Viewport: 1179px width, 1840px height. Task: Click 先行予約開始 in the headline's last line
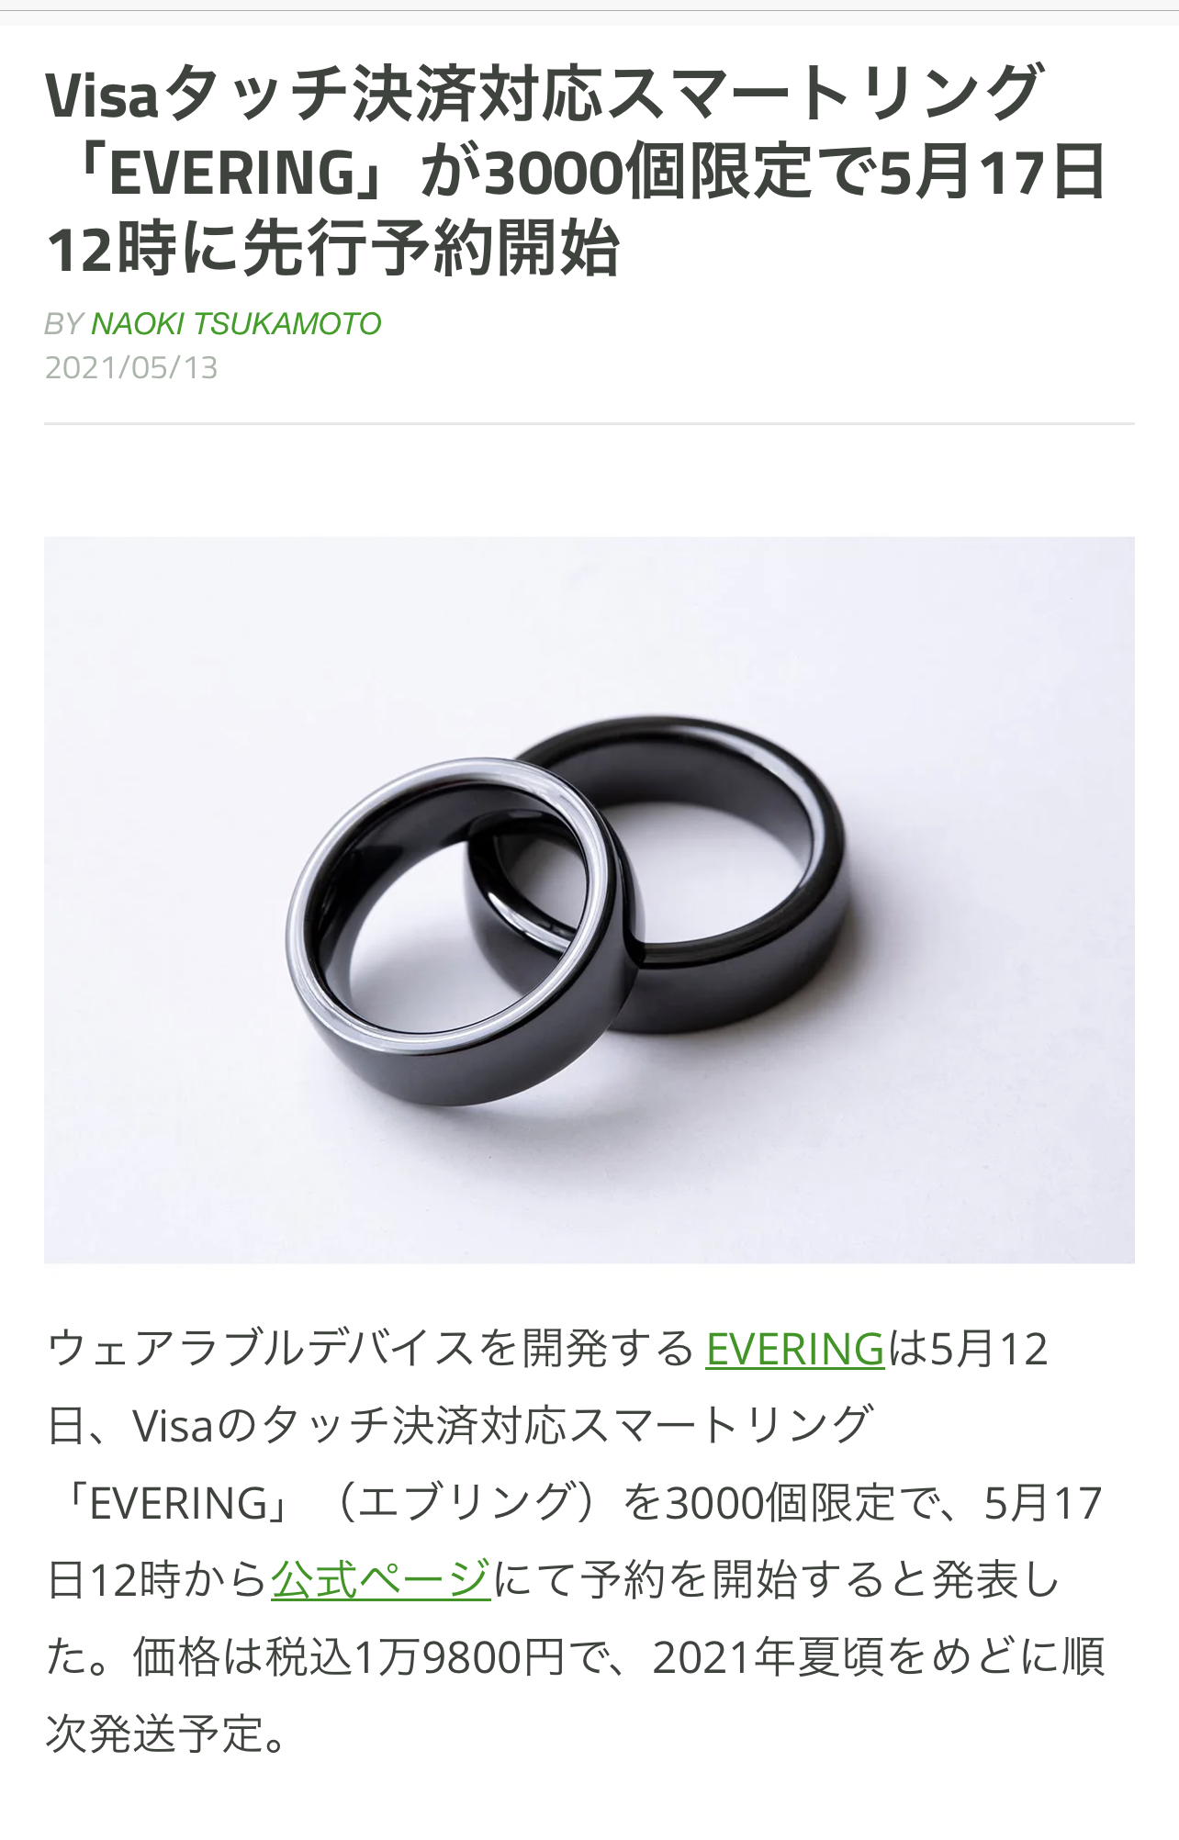(x=432, y=249)
